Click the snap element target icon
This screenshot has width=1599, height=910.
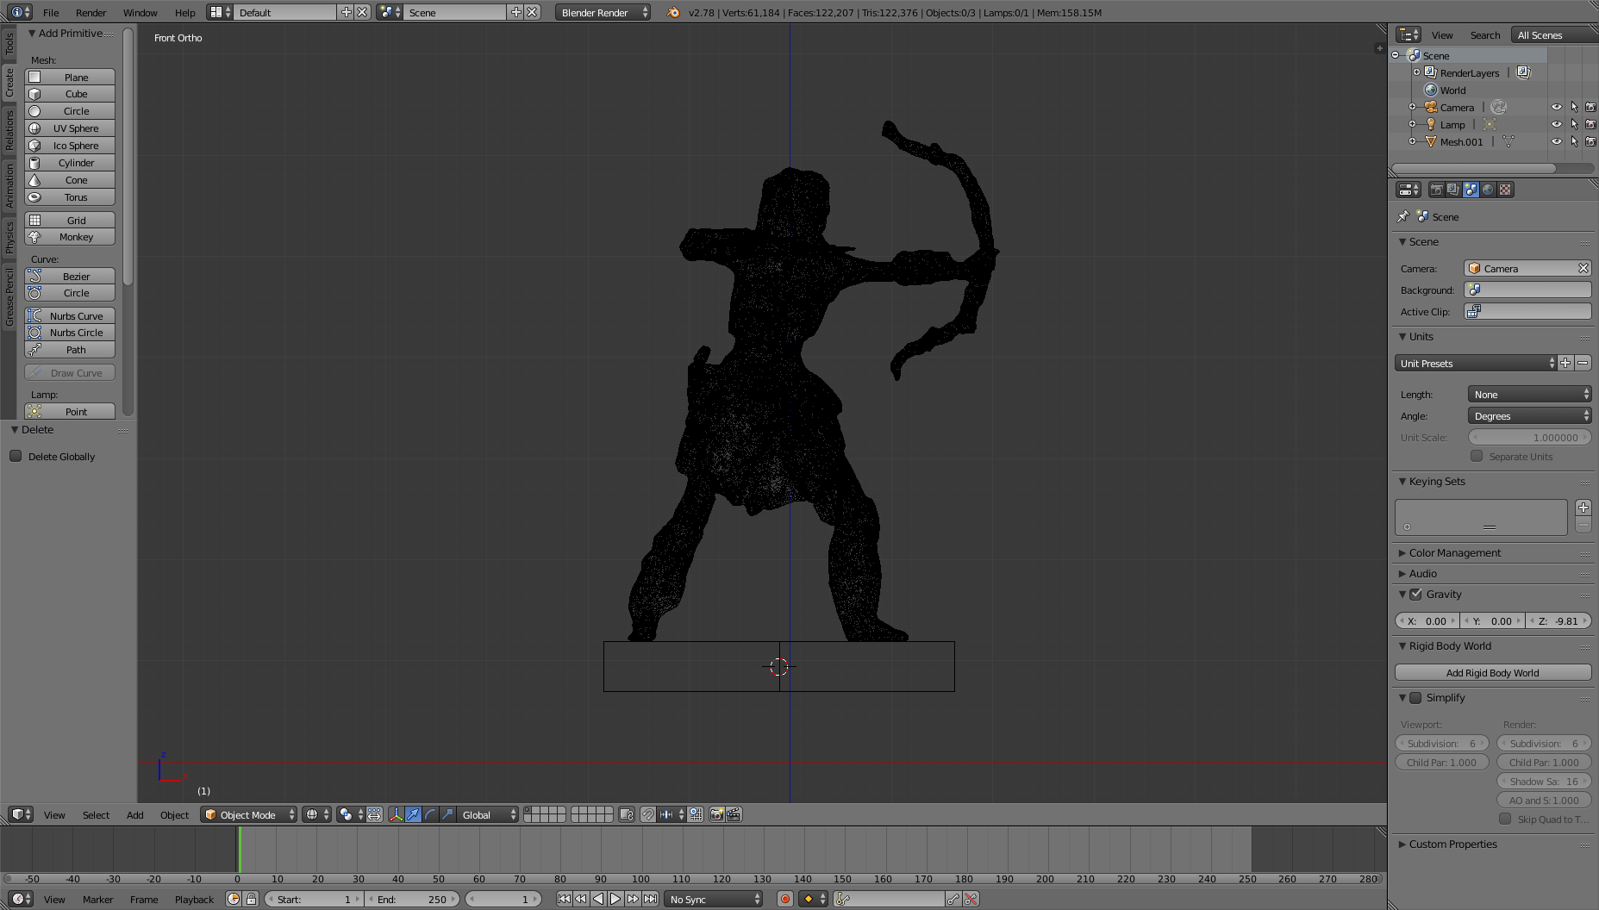point(673,814)
